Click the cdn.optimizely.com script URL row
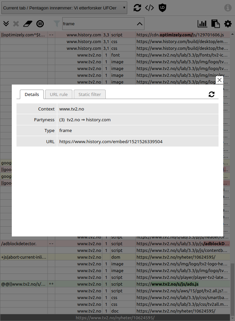235x321 pixels. click(x=182, y=35)
